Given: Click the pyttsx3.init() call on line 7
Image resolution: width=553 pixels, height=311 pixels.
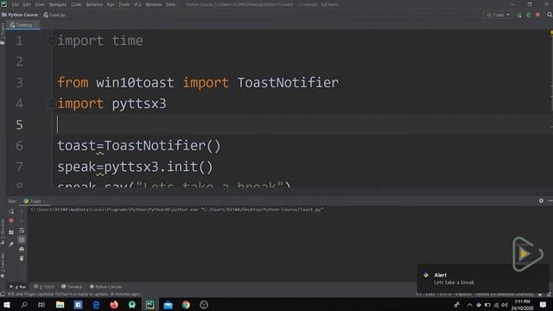Looking at the screenshot, I should click(x=158, y=167).
